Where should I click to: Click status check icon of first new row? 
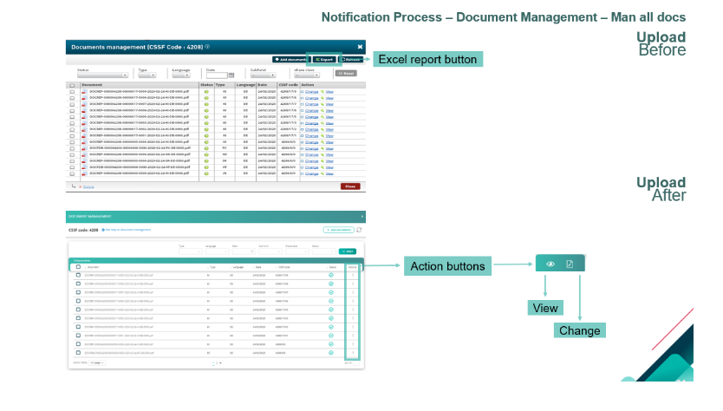point(331,276)
